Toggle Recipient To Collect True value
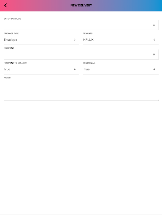This screenshot has height=217, width=162. coord(7,69)
